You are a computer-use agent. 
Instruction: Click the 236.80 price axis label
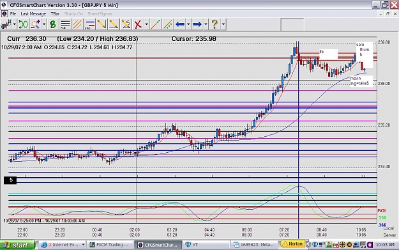pos(384,42)
